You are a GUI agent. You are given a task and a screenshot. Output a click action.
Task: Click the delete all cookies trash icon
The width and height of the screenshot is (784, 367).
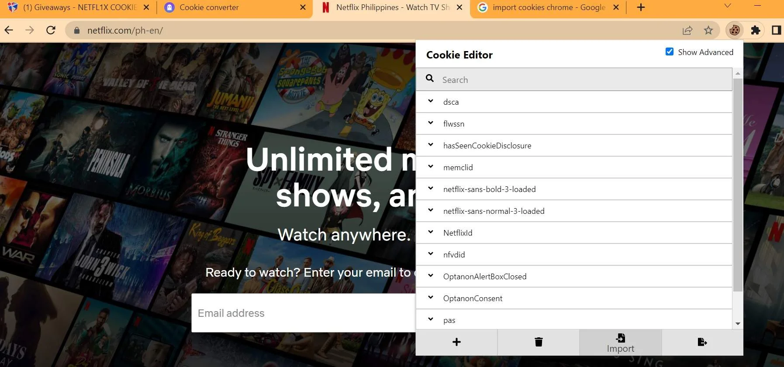tap(539, 342)
